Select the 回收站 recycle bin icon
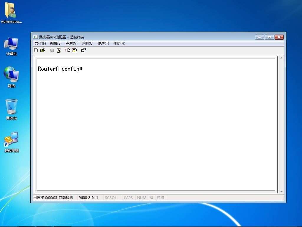 [12, 109]
